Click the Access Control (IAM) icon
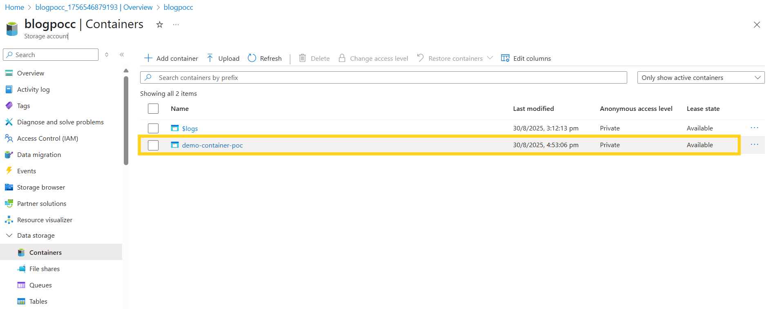 (x=9, y=139)
